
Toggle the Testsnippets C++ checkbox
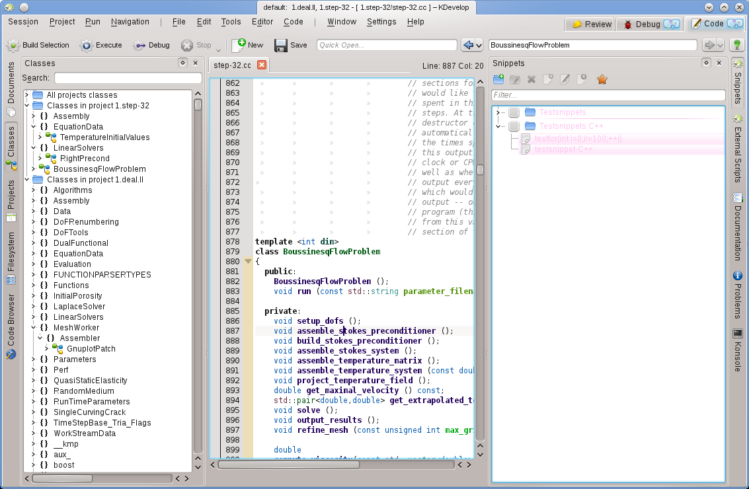pyautogui.click(x=514, y=126)
